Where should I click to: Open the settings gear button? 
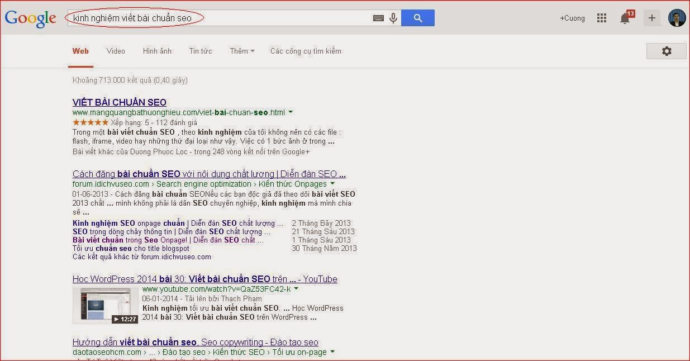coord(667,51)
